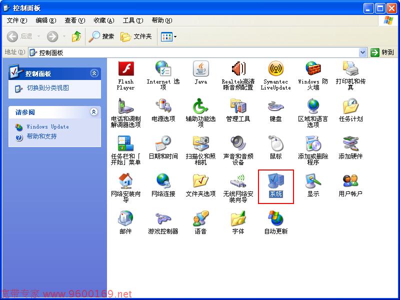Open 用户帐户 icon
The width and height of the screenshot is (400, 300).
coord(350,185)
